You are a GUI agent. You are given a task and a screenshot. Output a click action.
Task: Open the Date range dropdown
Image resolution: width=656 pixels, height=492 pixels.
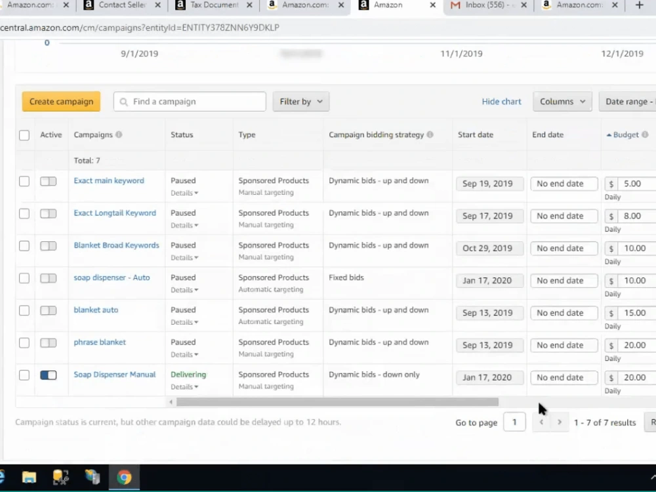coord(628,102)
